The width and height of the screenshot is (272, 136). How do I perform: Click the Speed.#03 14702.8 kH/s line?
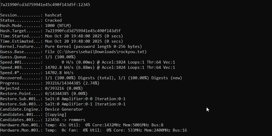88,67
